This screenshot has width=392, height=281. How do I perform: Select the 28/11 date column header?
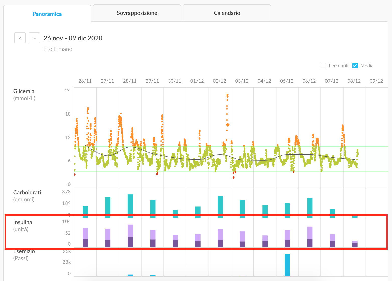pyautogui.click(x=130, y=81)
